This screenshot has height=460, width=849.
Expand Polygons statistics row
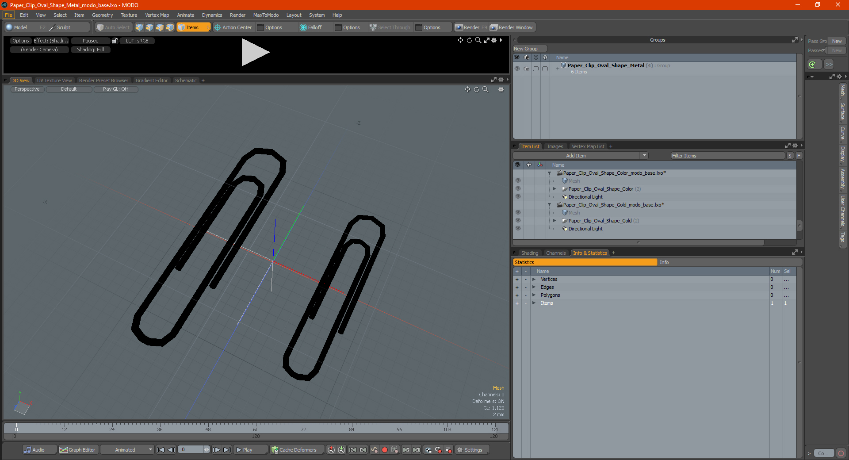pyautogui.click(x=534, y=295)
